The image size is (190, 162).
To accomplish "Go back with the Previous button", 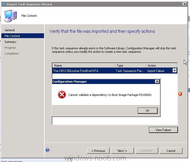I will coord(98,151).
